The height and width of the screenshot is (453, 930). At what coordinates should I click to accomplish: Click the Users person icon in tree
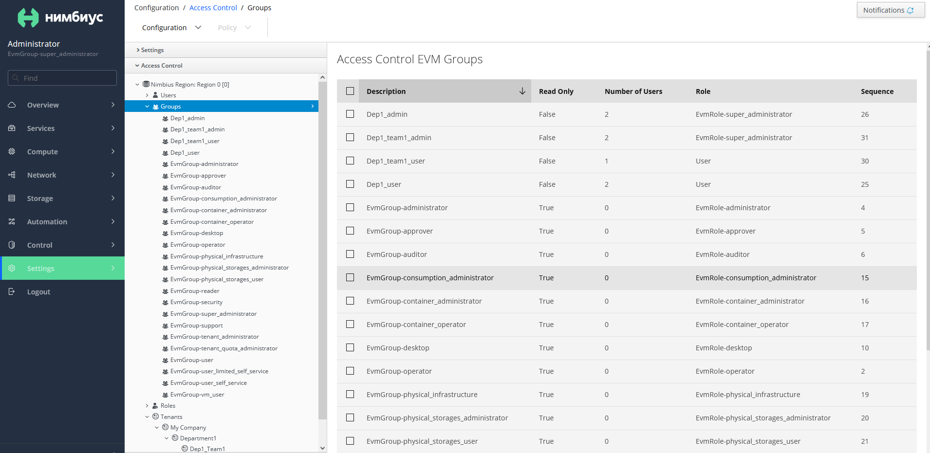[155, 95]
